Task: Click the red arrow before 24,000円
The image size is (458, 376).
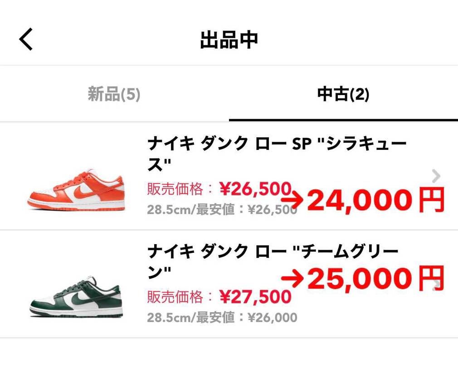Action: coord(292,200)
